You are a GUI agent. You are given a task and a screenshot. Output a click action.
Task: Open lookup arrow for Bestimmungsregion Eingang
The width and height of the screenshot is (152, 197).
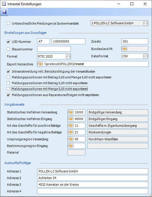pos(71,146)
